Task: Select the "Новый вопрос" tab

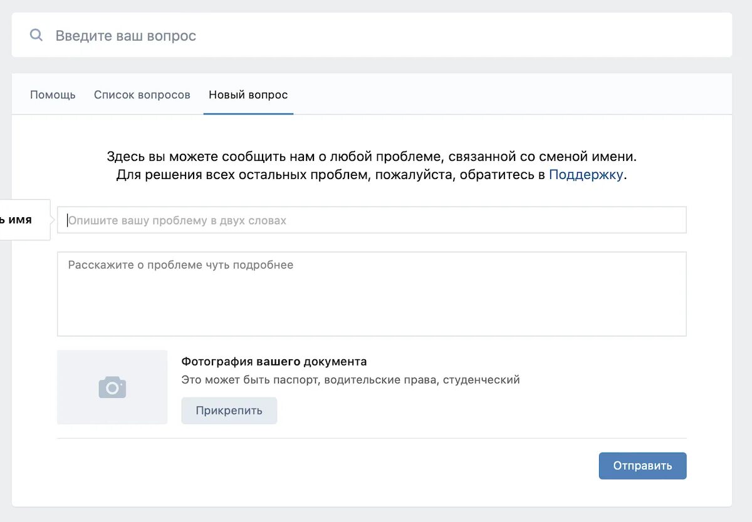Action: (248, 95)
